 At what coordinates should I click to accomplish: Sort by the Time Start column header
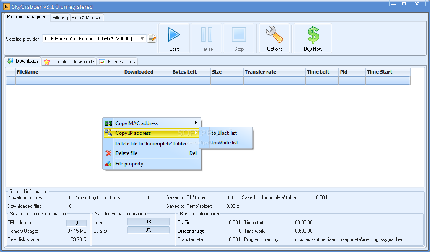[388, 72]
